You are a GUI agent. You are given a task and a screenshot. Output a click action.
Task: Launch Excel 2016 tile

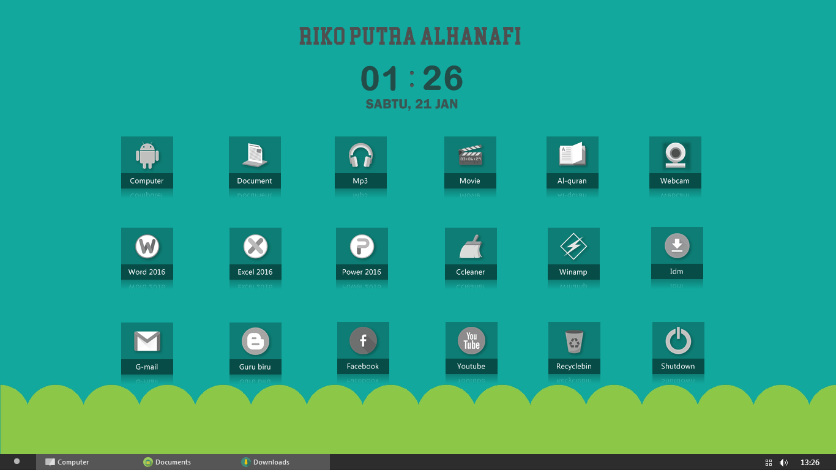click(255, 253)
